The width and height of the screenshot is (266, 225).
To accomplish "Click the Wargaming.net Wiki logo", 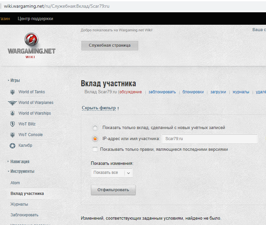I will coord(31,46).
